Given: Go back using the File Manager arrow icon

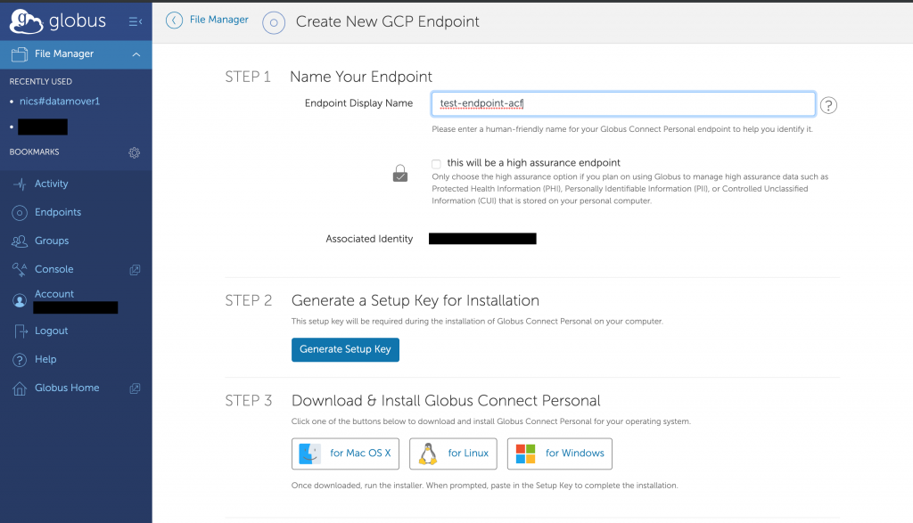Looking at the screenshot, I should tap(174, 20).
